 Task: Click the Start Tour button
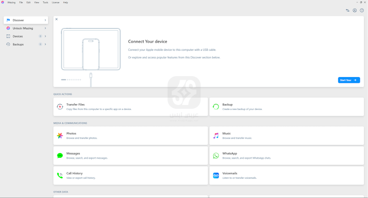tap(349, 80)
